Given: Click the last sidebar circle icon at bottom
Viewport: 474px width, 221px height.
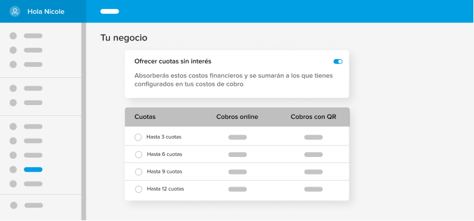Looking at the screenshot, I should [13, 205].
